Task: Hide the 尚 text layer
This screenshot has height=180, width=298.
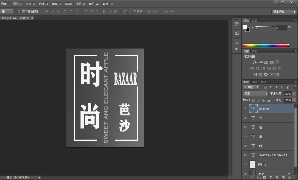Action: 245,136
